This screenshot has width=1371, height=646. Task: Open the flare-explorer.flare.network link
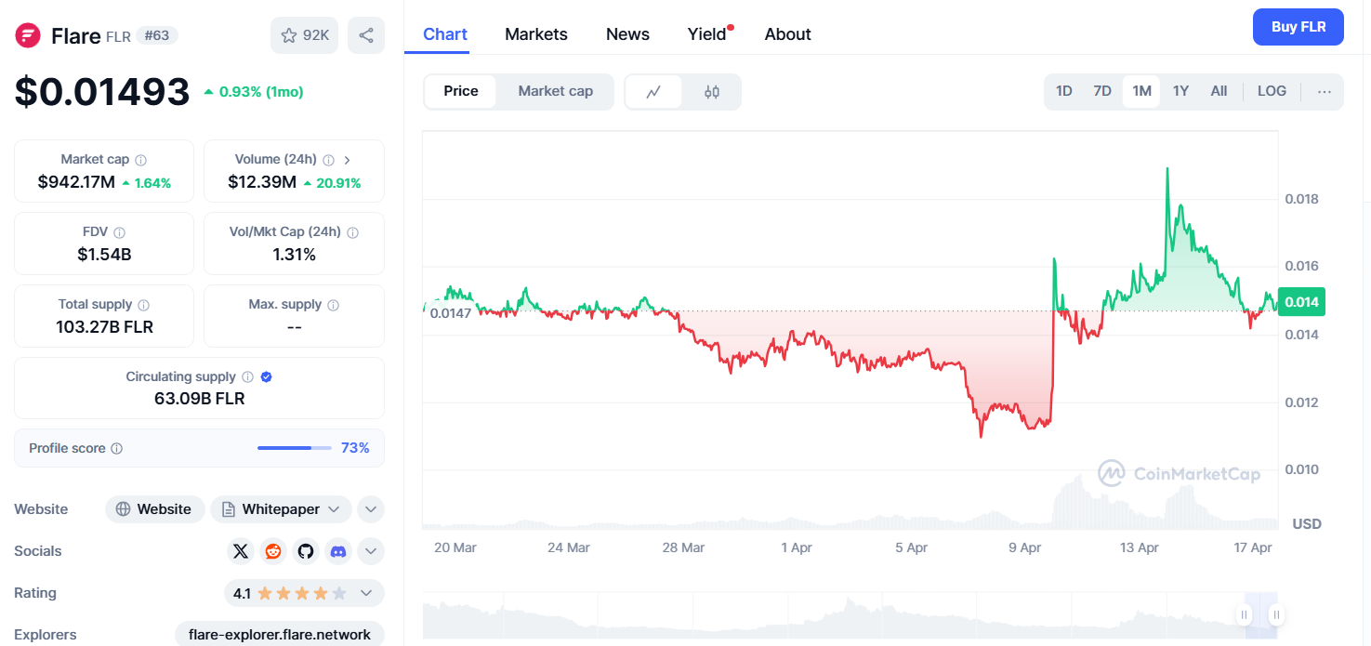pos(279,635)
